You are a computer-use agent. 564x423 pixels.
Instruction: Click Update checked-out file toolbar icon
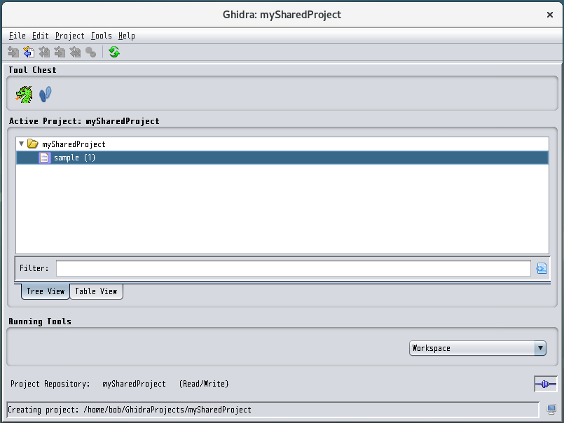(x=44, y=53)
